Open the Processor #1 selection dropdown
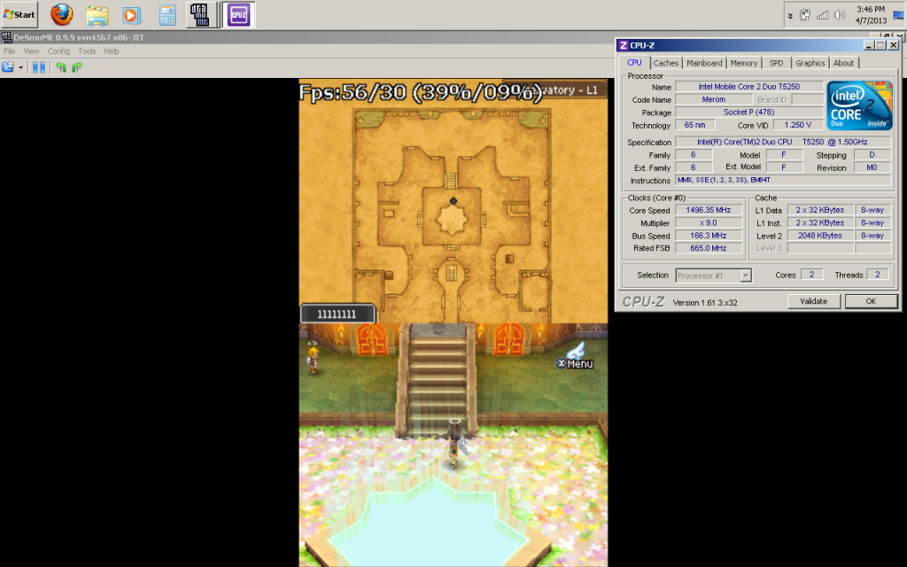This screenshot has height=567, width=907. [x=713, y=276]
